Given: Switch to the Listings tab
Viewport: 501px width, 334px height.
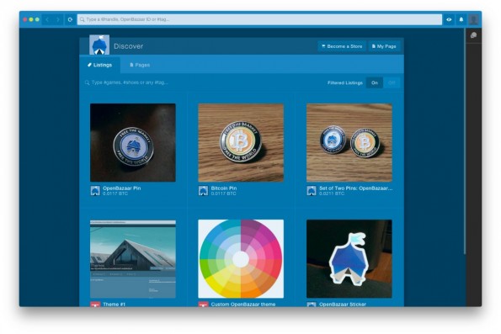Looking at the screenshot, I should (x=99, y=65).
